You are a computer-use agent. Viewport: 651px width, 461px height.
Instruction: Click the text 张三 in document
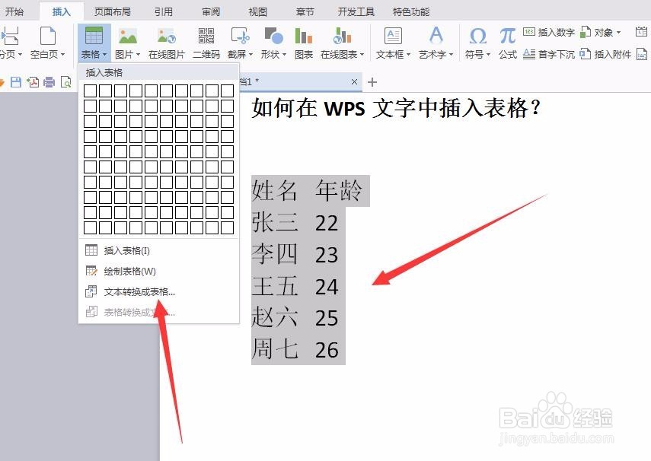[x=274, y=222]
